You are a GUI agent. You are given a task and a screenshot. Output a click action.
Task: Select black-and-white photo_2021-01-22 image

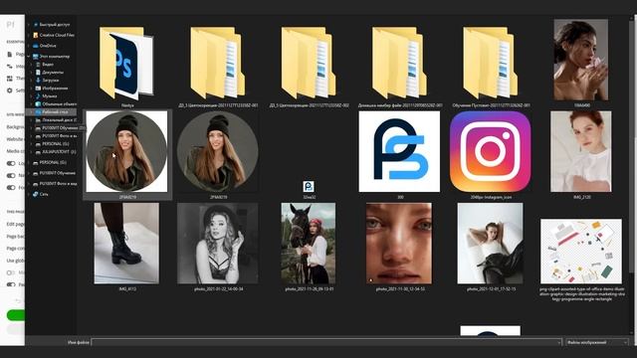[218, 243]
